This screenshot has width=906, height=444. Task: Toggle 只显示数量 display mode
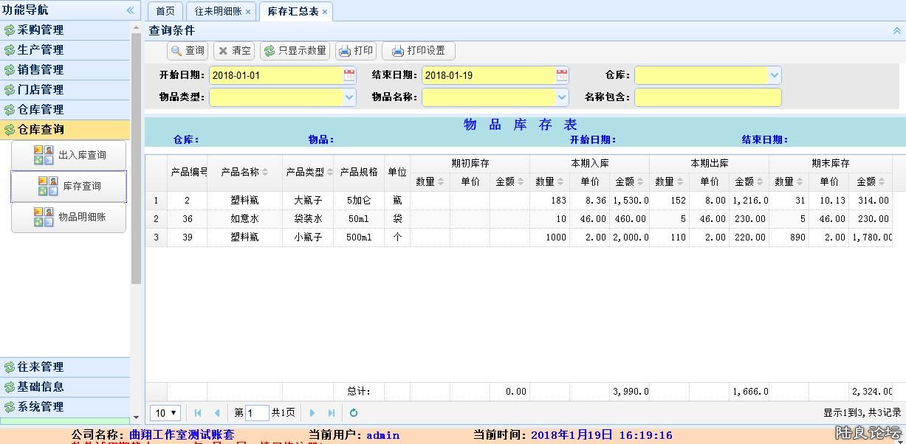point(295,51)
